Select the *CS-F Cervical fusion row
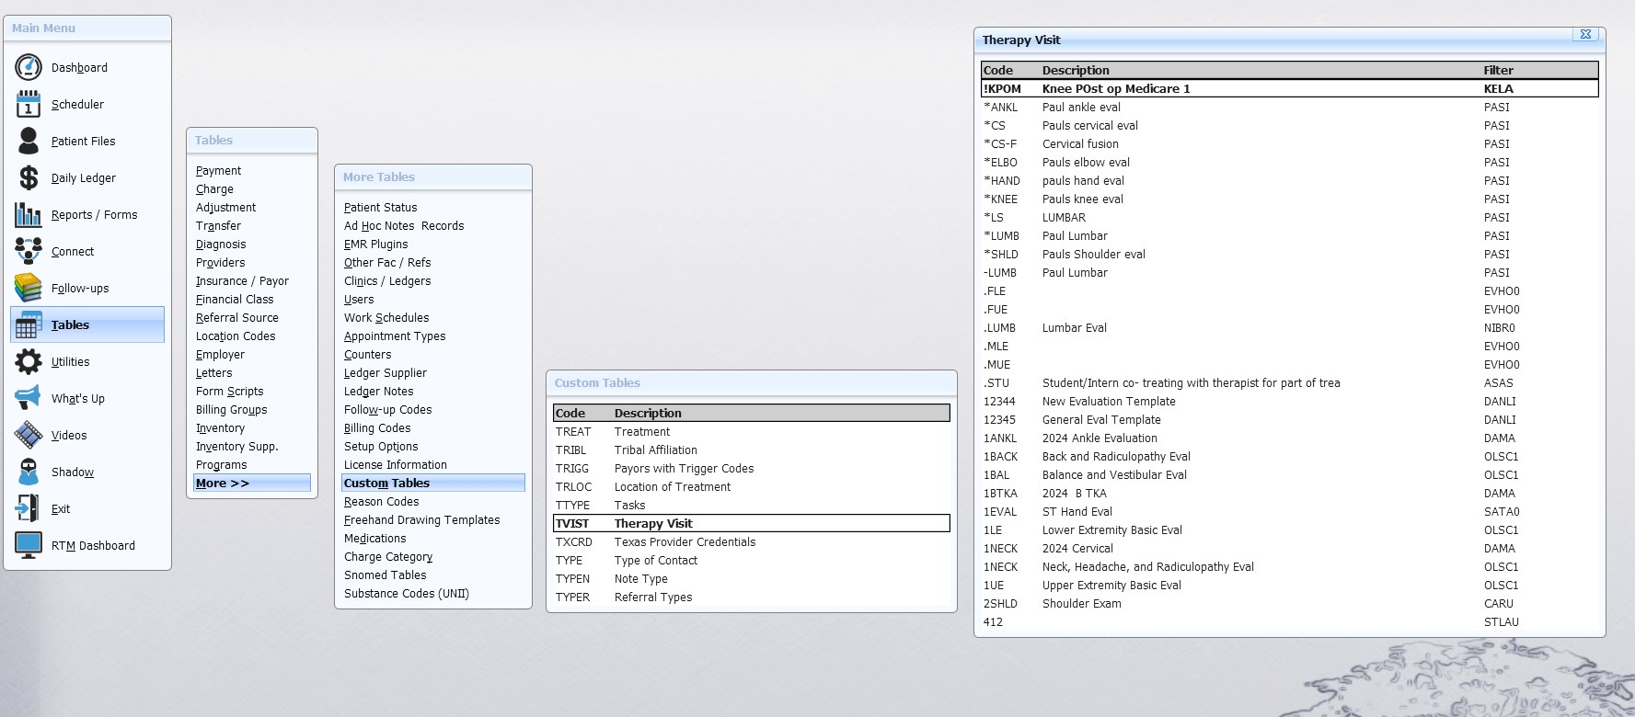Image resolution: width=1635 pixels, height=717 pixels. point(1290,144)
